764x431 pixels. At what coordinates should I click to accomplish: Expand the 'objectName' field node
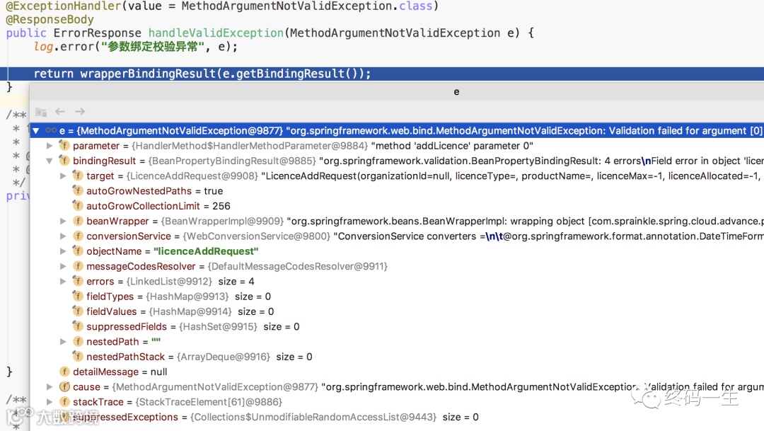63,251
